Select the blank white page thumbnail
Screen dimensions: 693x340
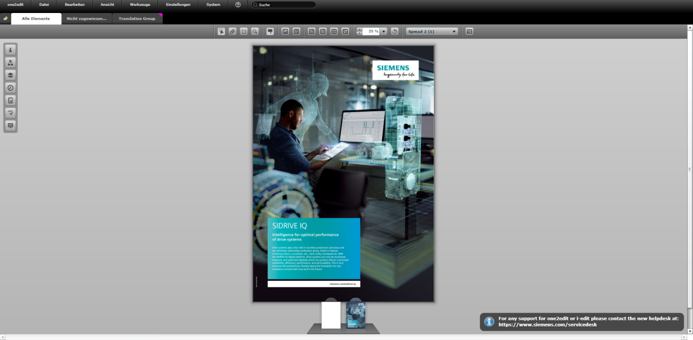tap(331, 315)
